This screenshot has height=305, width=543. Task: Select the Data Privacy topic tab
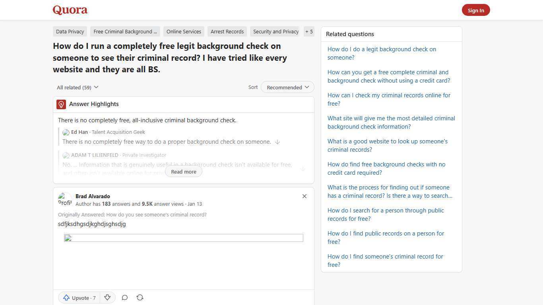point(70,31)
